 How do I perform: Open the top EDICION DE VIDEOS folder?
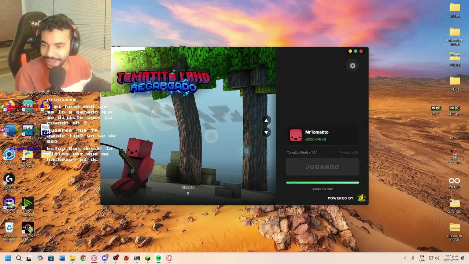click(455, 37)
